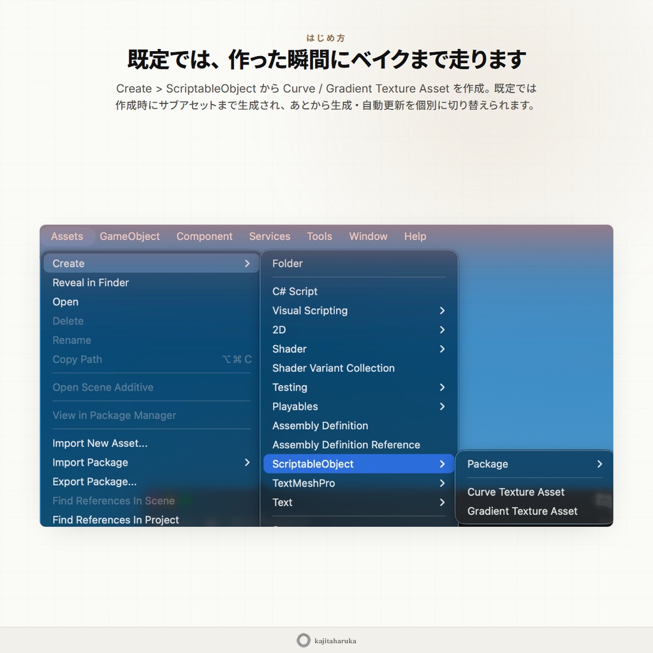Select the Shader submenu
Viewport: 653px width, 653px height.
pos(358,349)
